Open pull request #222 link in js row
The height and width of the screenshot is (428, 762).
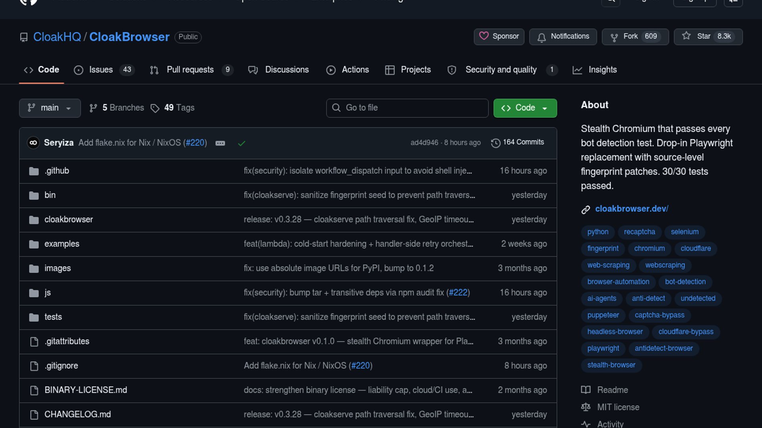458,293
